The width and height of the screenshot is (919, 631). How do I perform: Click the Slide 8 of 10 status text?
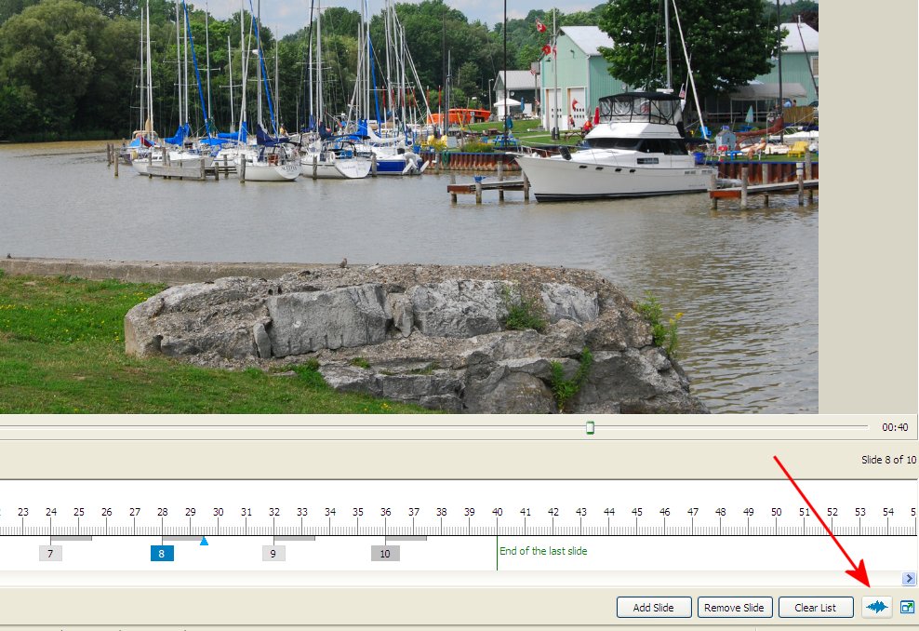(887, 460)
